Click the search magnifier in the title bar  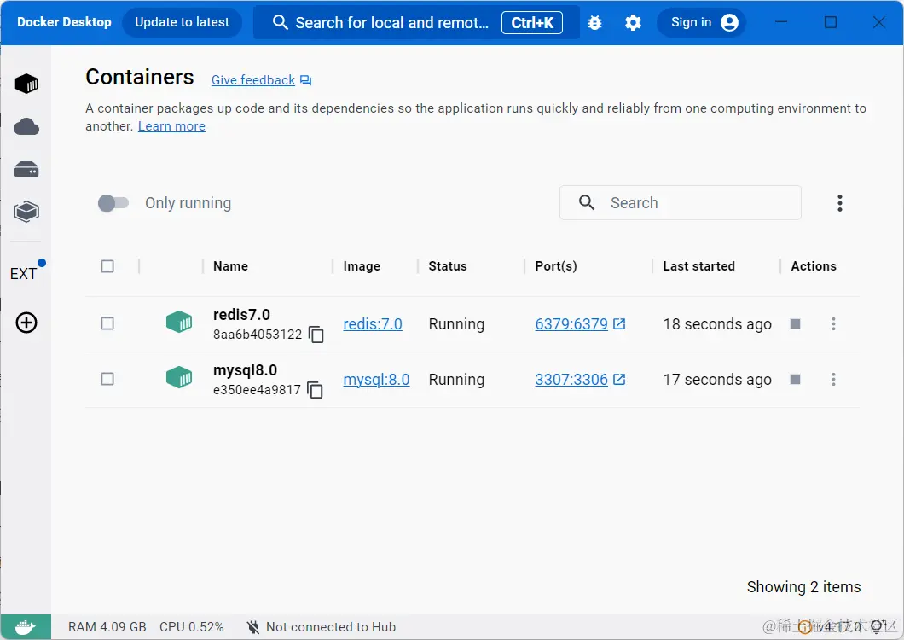tap(281, 22)
